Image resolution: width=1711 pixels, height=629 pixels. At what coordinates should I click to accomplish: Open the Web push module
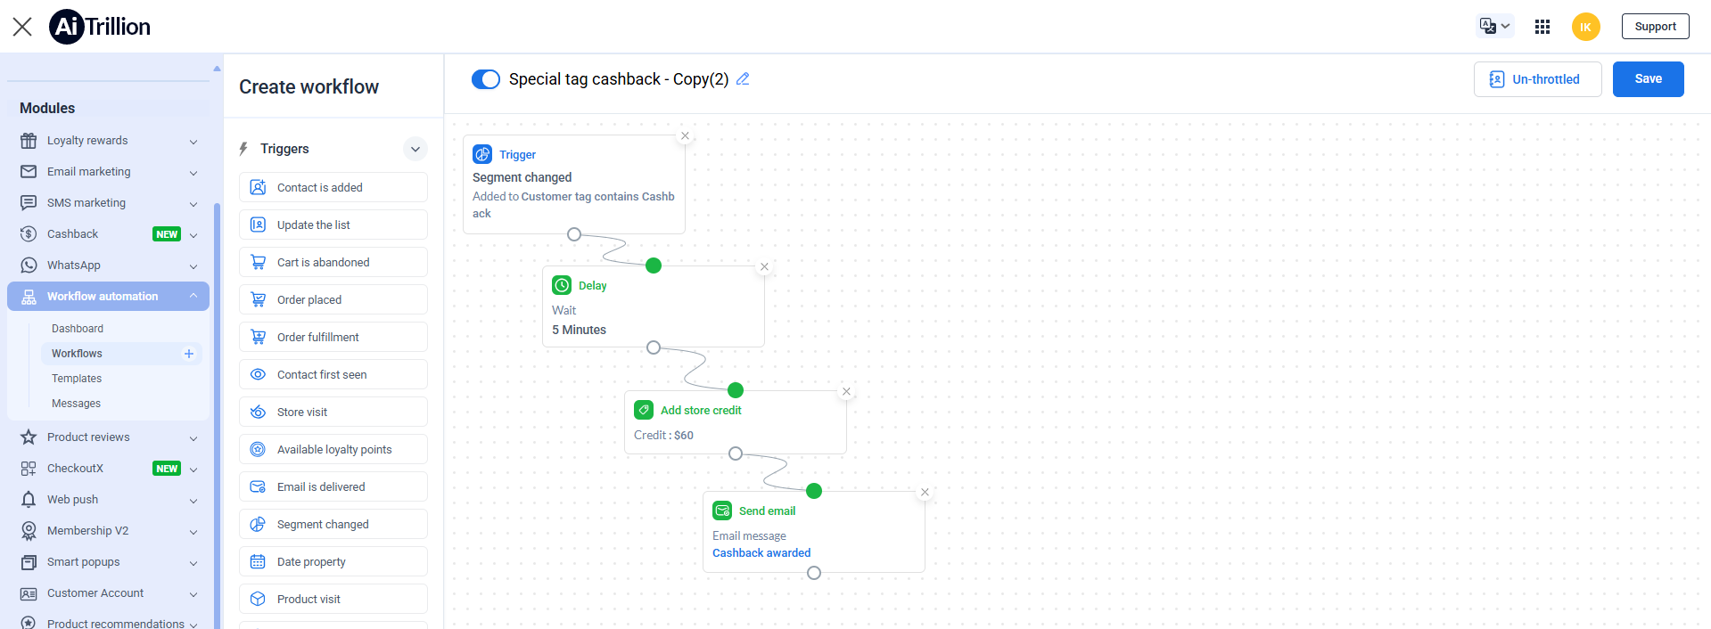pos(108,500)
